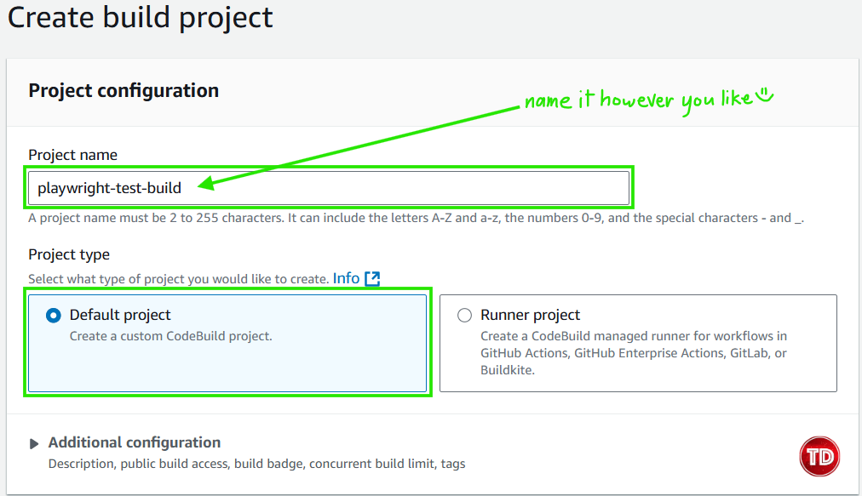Click the external link icon beside Info
The image size is (862, 496).
point(372,278)
